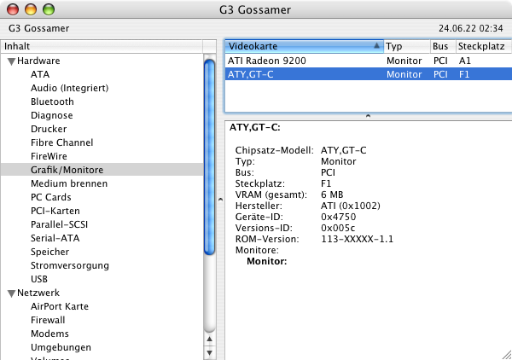The height and width of the screenshot is (360, 512).
Task: Select Modems entry
Action: click(x=49, y=334)
